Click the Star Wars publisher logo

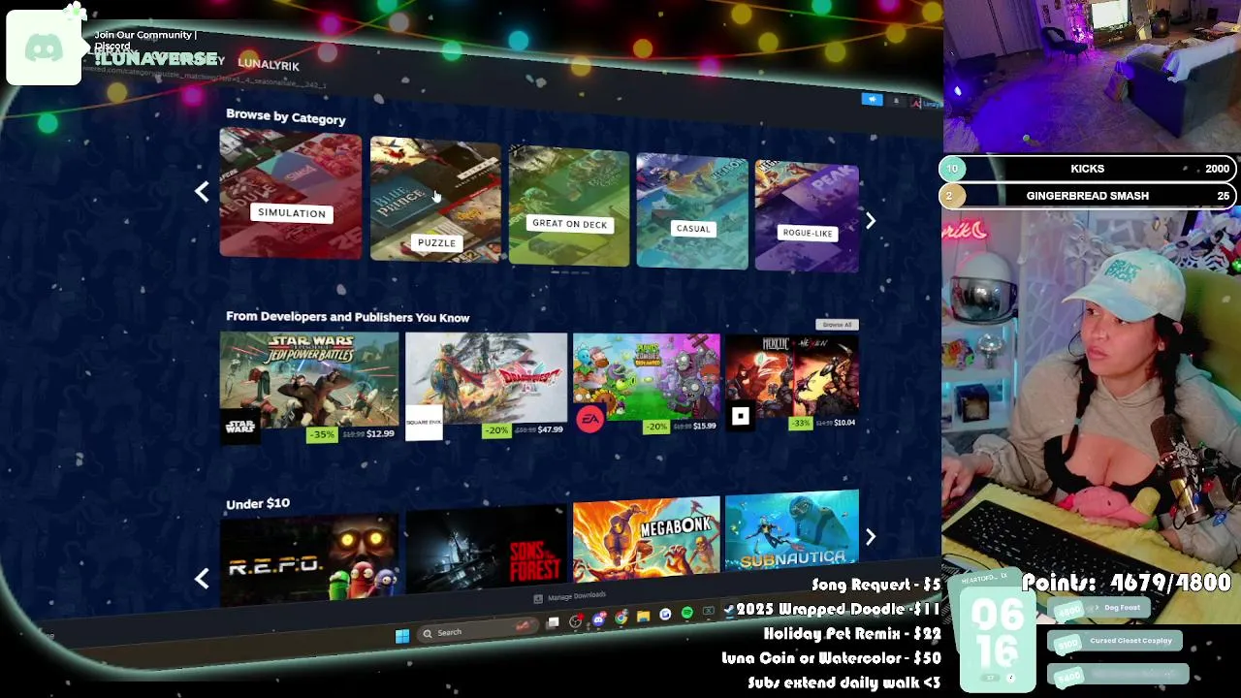pyautogui.click(x=240, y=425)
